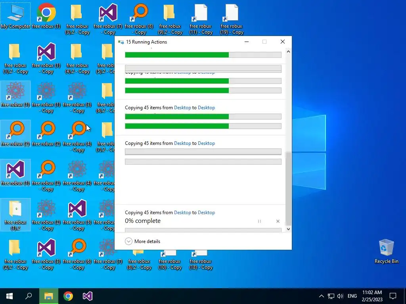Select orange magnifier shortcut free robux (8) - Copy
The height and width of the screenshot is (304, 406).
(x=139, y=19)
